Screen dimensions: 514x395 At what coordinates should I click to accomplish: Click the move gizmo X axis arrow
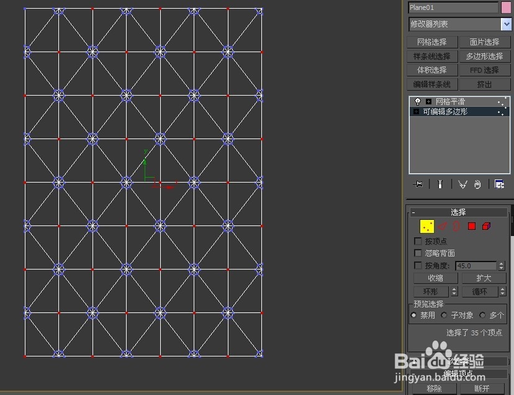pyautogui.click(x=169, y=188)
